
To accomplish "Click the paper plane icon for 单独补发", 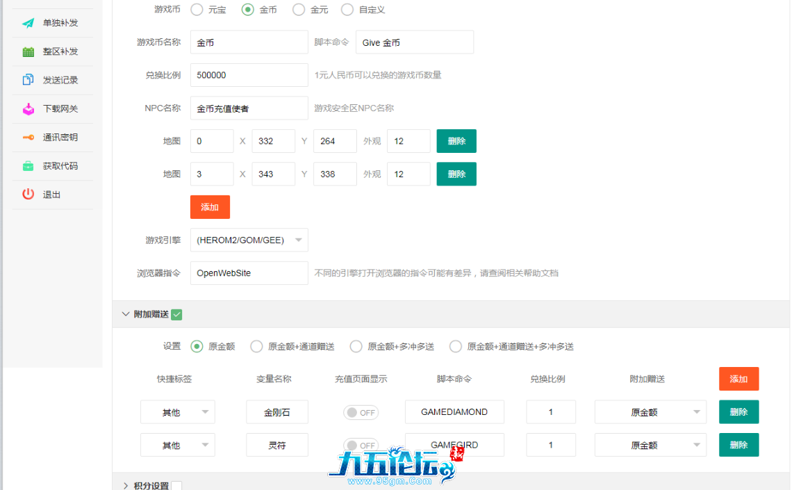I will tap(28, 23).
